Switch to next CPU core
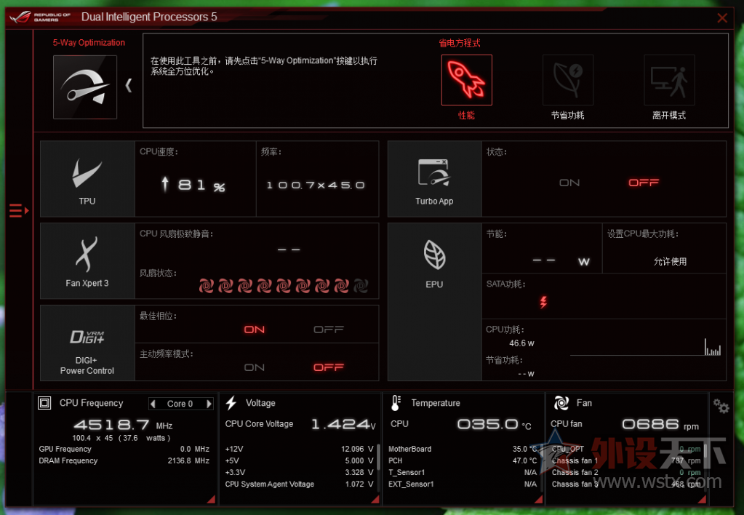The height and width of the screenshot is (515, 744). pos(209,404)
